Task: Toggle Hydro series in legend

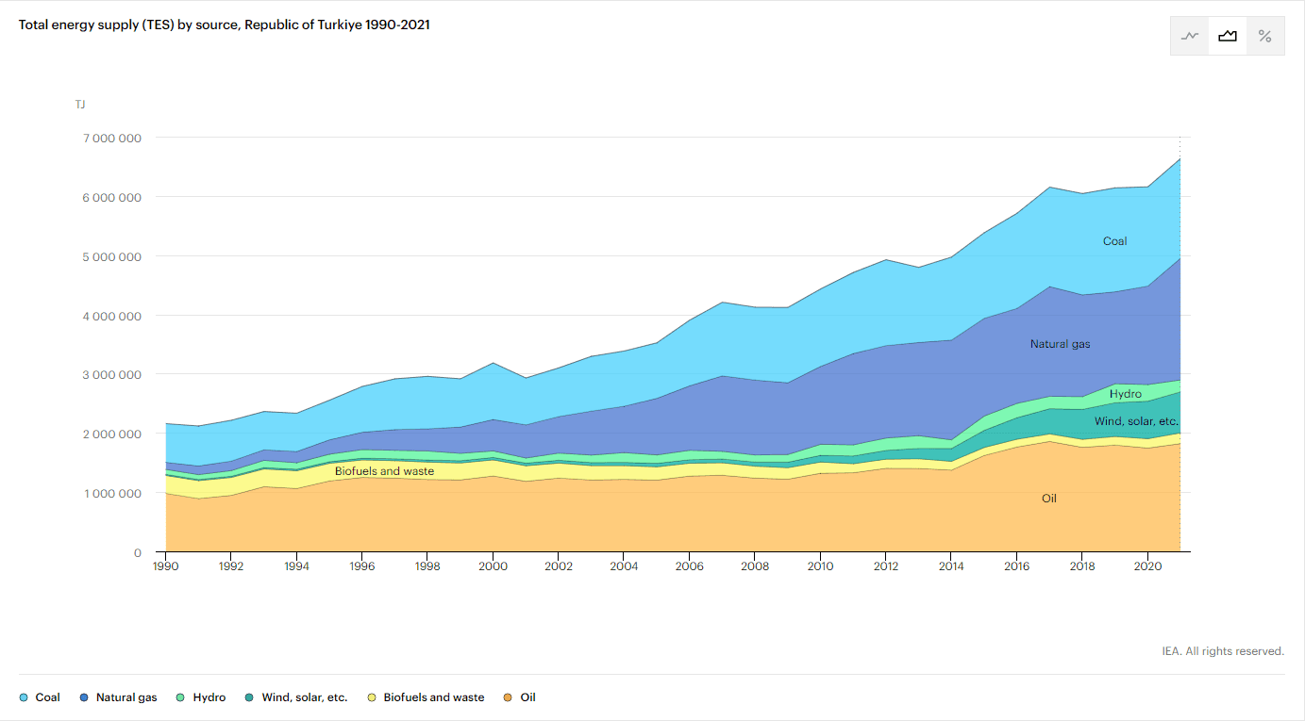Action: [201, 697]
